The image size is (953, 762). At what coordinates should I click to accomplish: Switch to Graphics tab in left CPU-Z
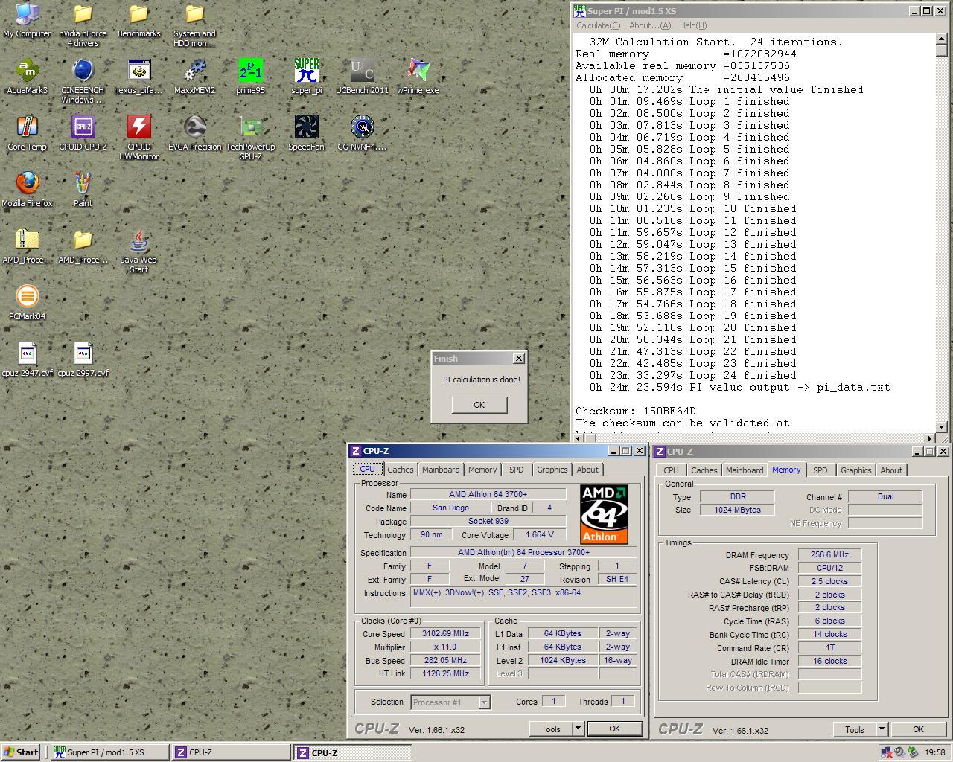click(x=552, y=470)
